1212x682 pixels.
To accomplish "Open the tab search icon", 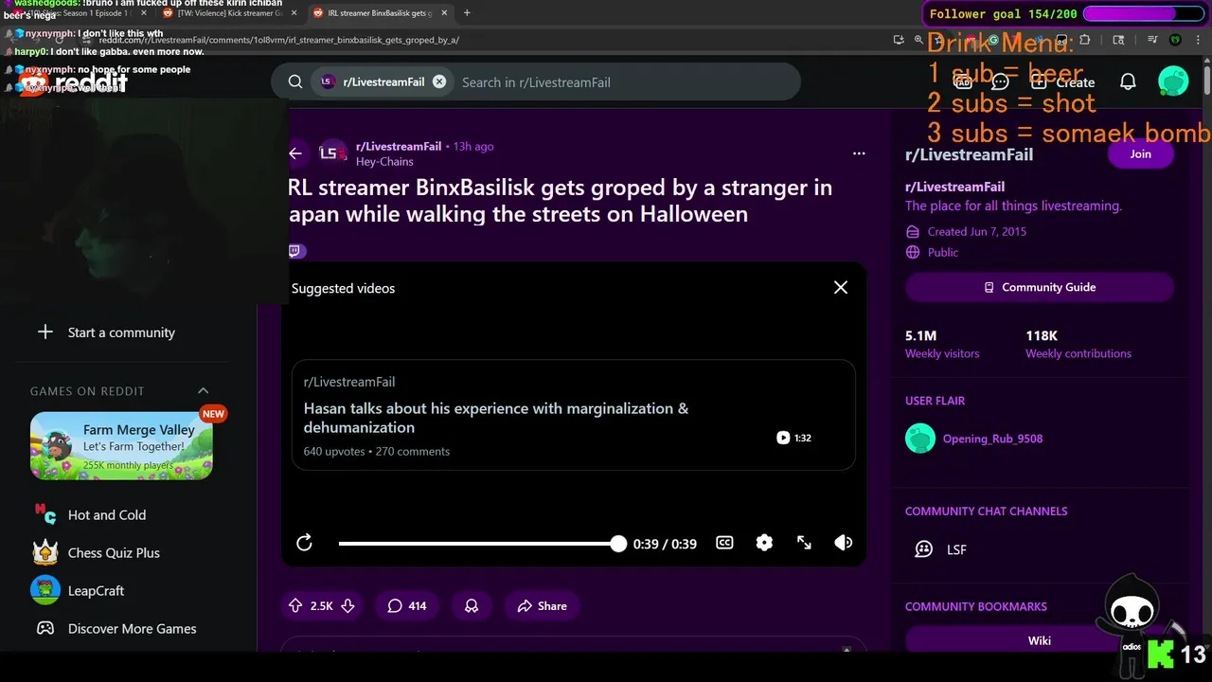I will [x=1118, y=40].
